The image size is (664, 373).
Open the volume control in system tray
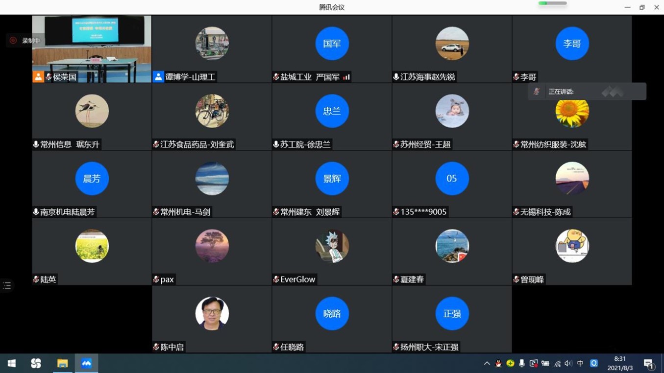pyautogui.click(x=568, y=364)
